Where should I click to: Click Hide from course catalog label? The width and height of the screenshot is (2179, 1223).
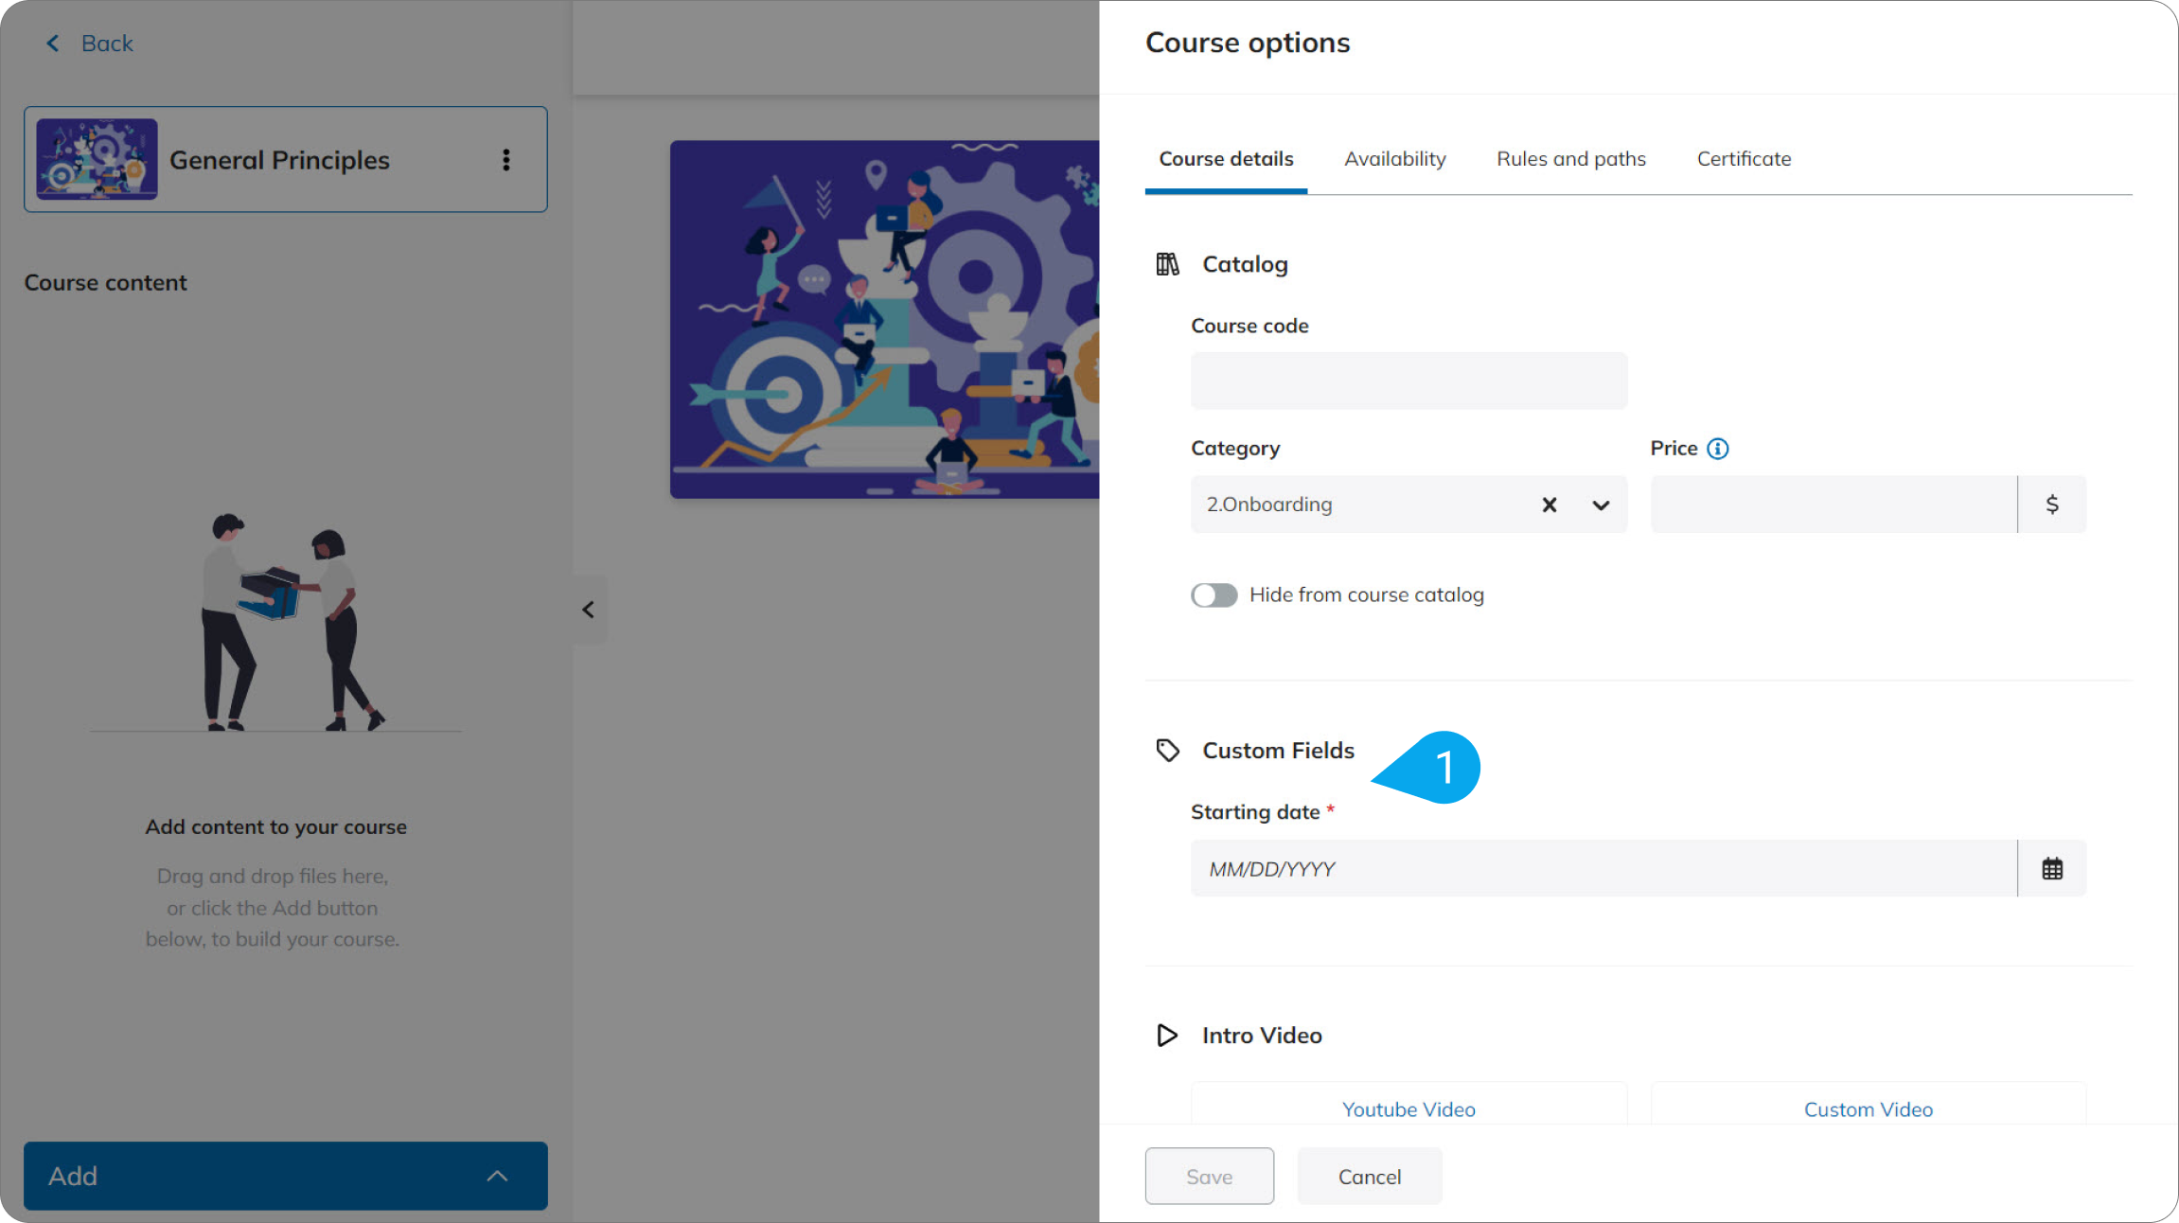(x=1367, y=595)
